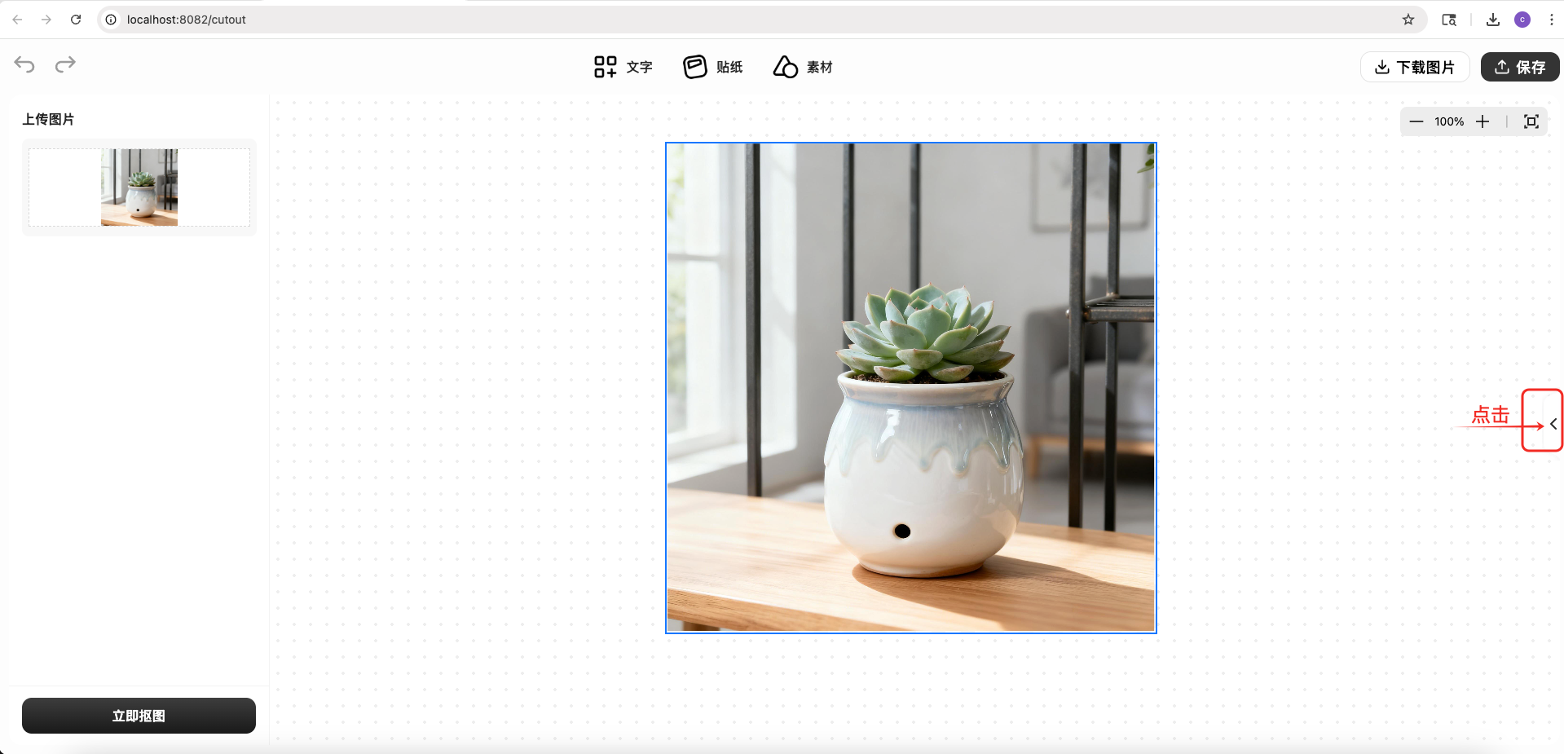Screen dimensions: 1564x754
Task: Select the succulent image on canvas
Action: 910,387
